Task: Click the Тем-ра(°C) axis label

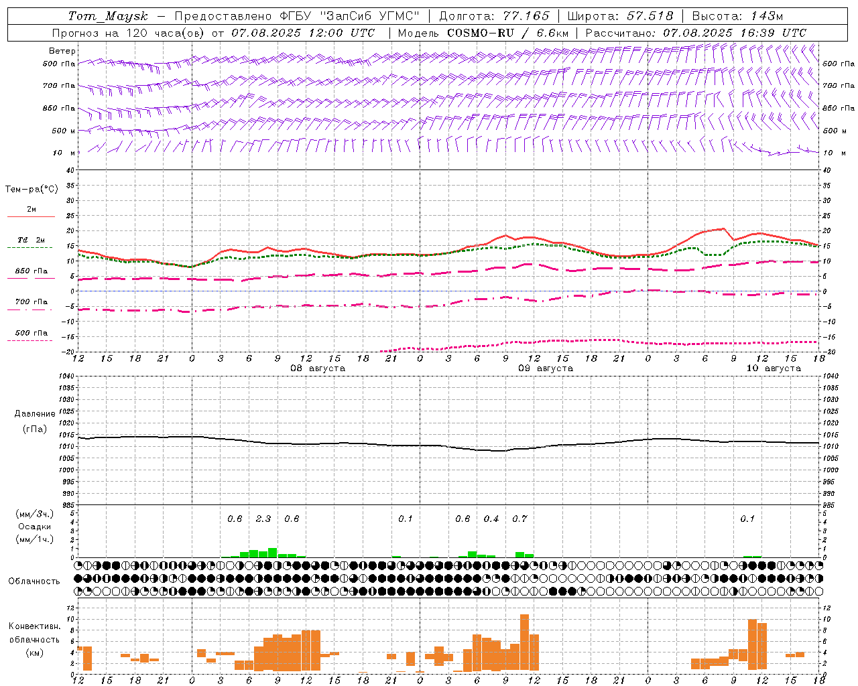Action: [32, 190]
